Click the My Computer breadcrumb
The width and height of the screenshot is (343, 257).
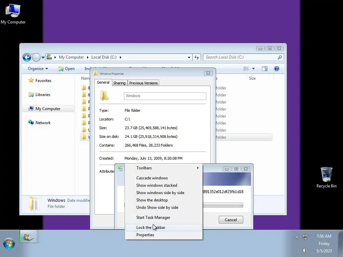point(71,57)
